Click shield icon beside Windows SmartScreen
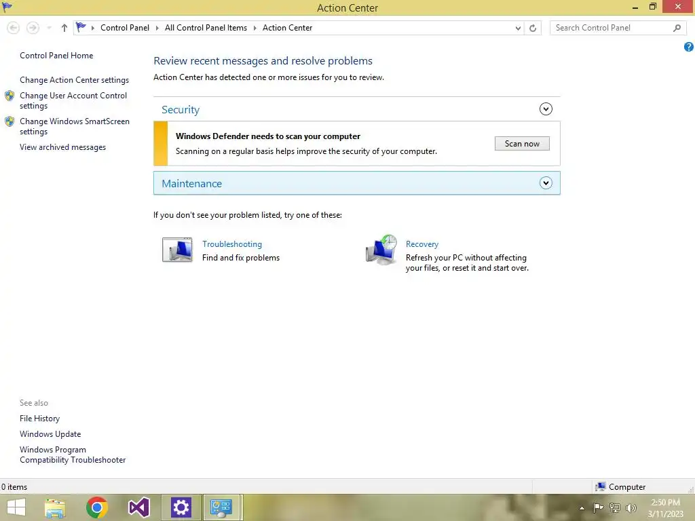 (x=10, y=121)
